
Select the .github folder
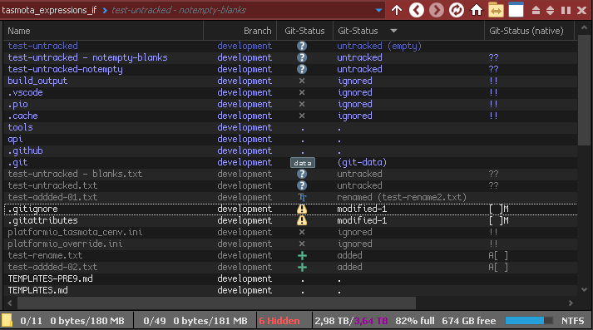coord(25,151)
